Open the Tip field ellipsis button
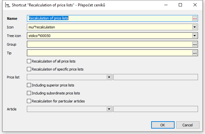The height and width of the screenshot is (134, 205). pyautogui.click(x=194, y=53)
